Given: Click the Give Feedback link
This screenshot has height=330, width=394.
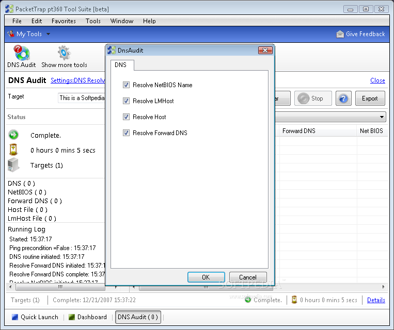Looking at the screenshot, I should point(366,34).
